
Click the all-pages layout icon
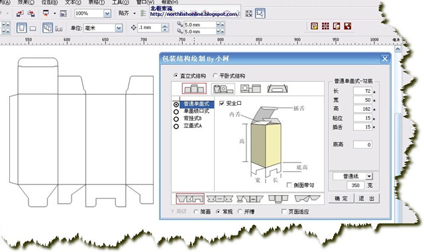pyautogui.click(x=48, y=28)
